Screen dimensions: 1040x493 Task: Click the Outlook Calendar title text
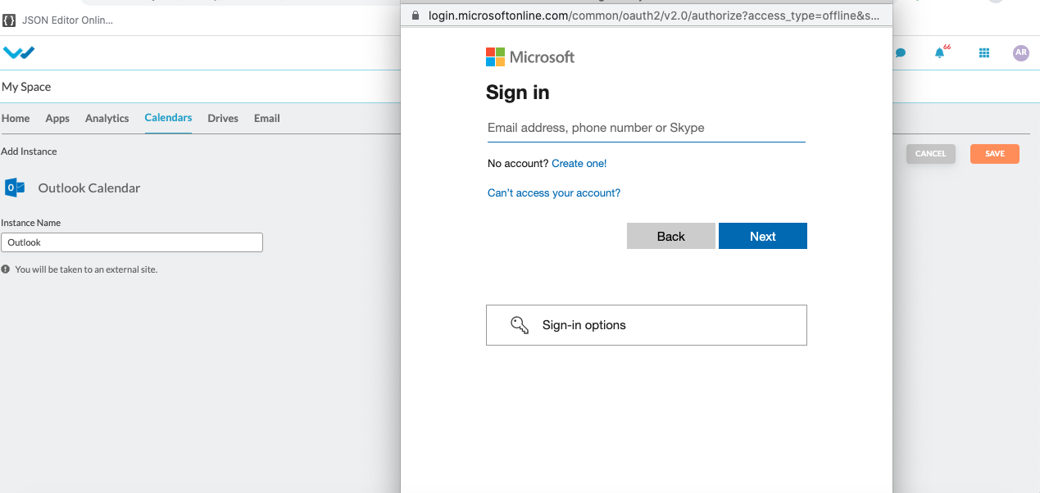point(89,188)
